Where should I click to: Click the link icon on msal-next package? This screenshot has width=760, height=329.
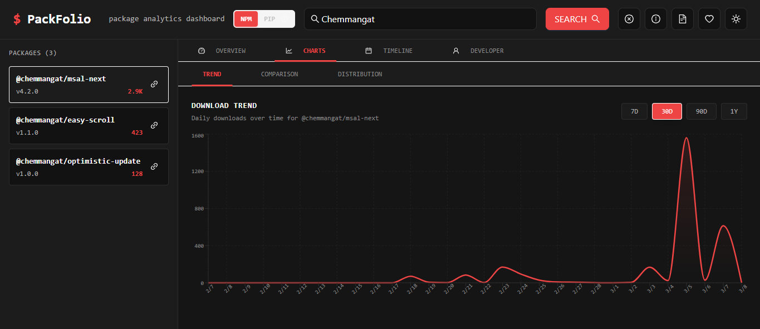pos(154,84)
